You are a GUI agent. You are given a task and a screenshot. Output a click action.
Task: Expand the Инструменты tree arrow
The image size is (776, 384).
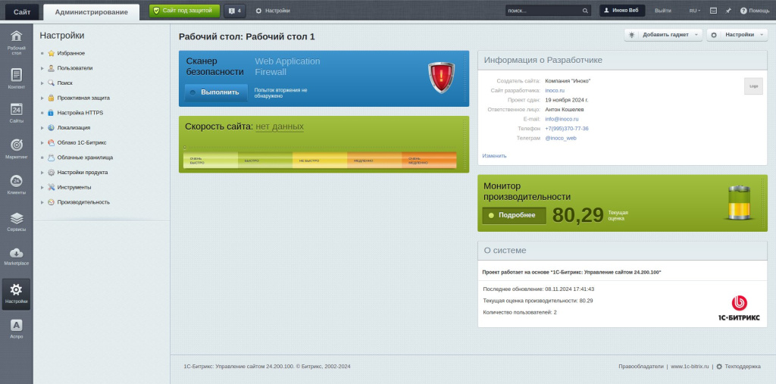tap(42, 188)
